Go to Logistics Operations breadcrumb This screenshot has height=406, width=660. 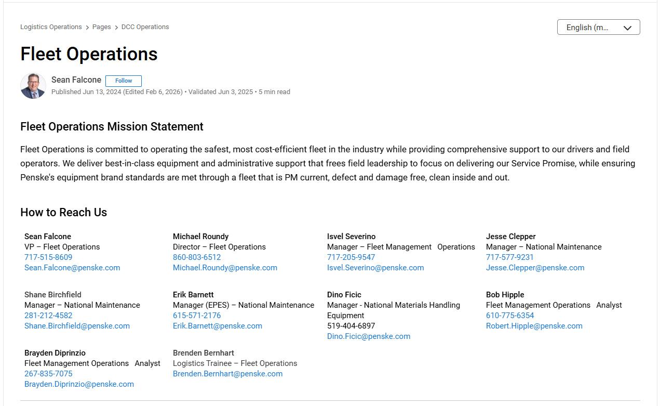51,27
